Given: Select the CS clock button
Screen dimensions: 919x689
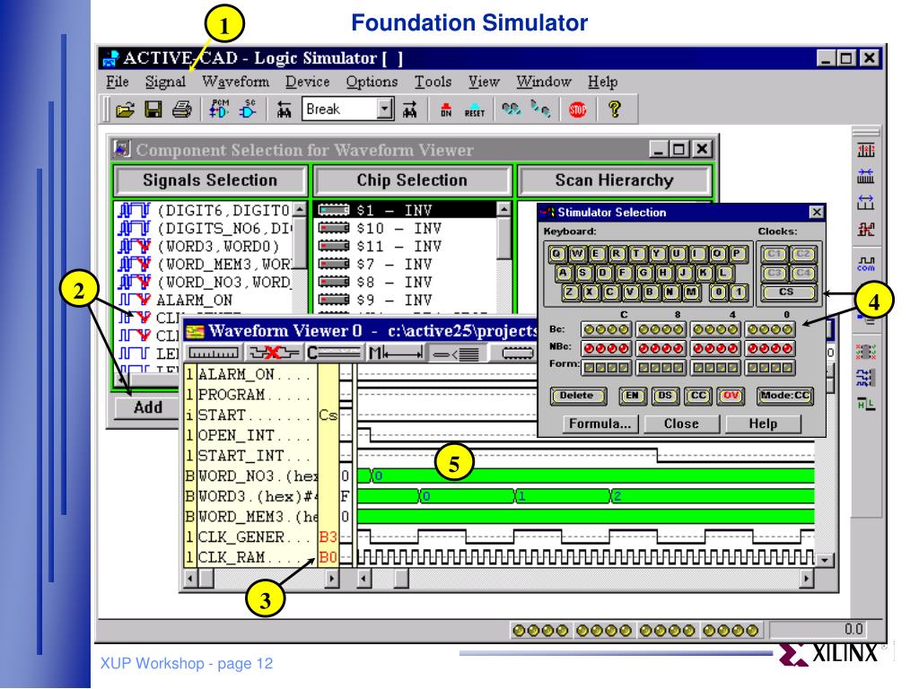Looking at the screenshot, I should (788, 292).
